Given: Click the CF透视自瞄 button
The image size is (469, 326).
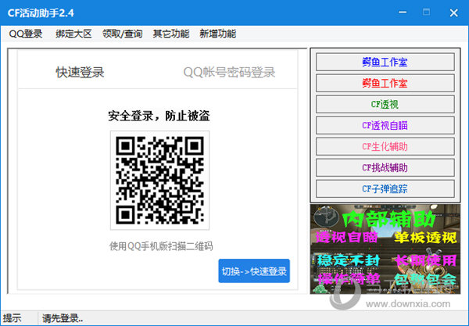Looking at the screenshot, I should coord(385,125).
